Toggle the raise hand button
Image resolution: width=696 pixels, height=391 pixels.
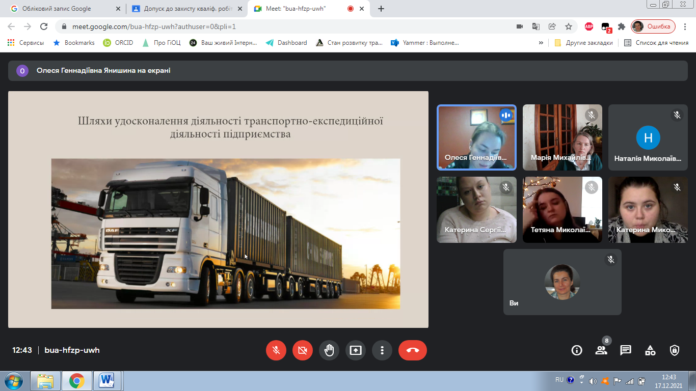[x=329, y=350]
